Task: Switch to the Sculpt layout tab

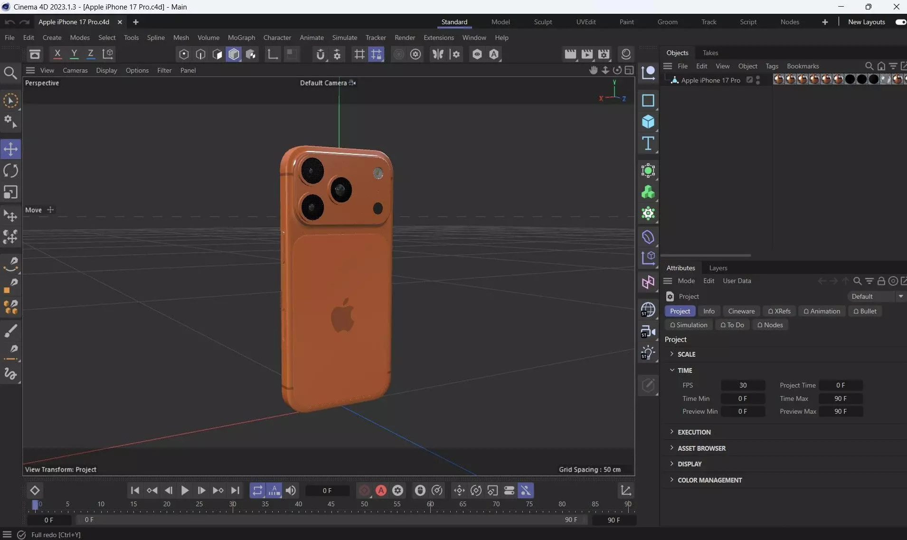Action: tap(543, 22)
